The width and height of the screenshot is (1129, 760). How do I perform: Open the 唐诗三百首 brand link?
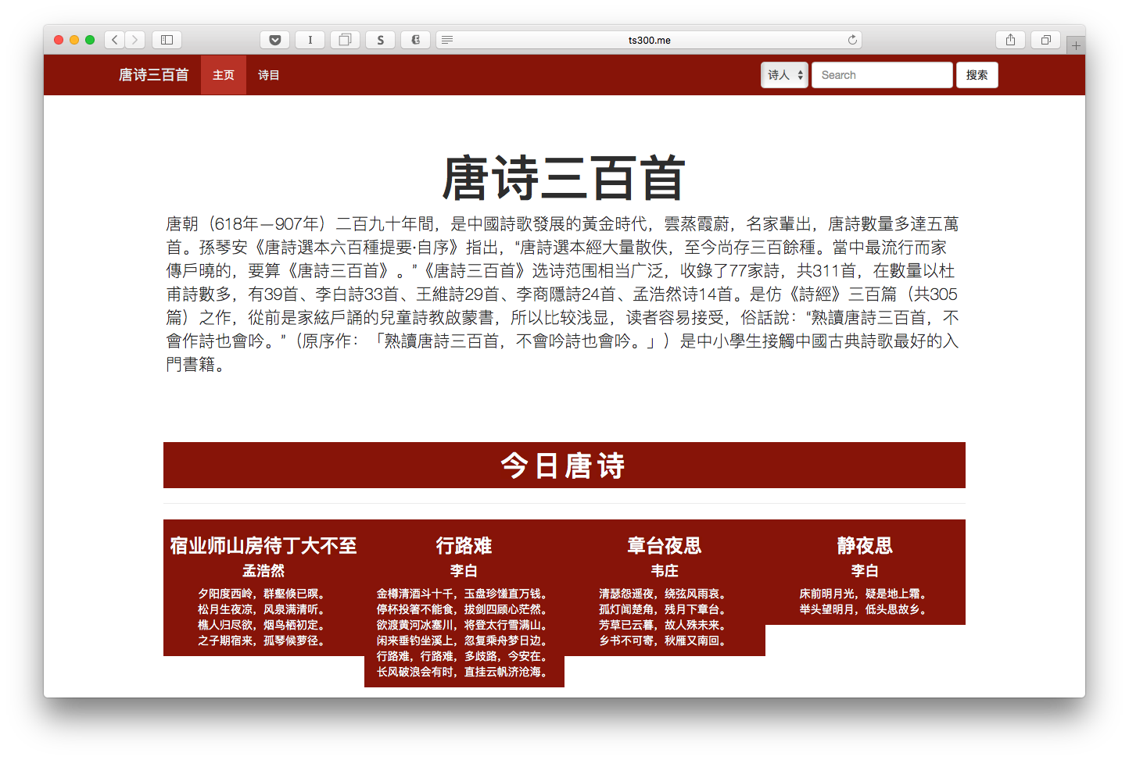(154, 75)
